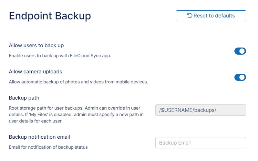
Task: Click the "Reset to defaults" label text
Action: tap(214, 16)
